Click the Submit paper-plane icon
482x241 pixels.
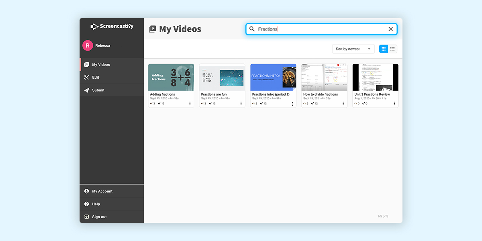point(86,90)
